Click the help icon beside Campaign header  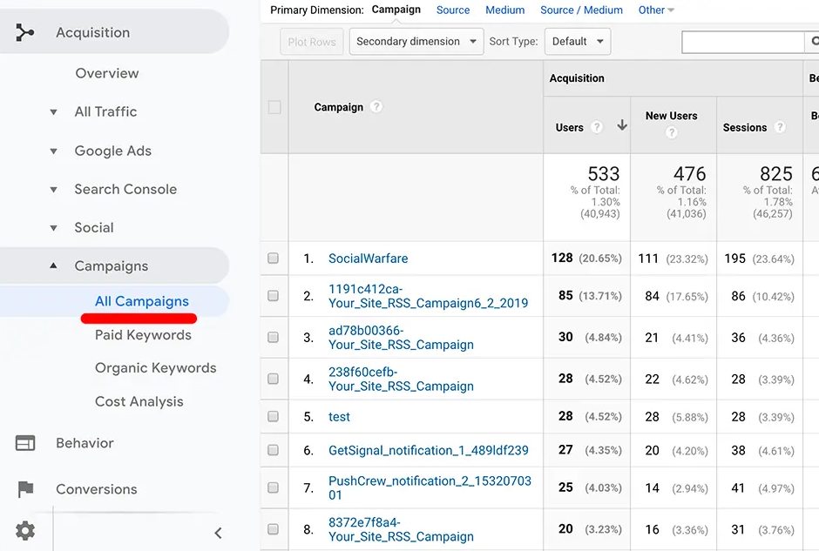376,107
